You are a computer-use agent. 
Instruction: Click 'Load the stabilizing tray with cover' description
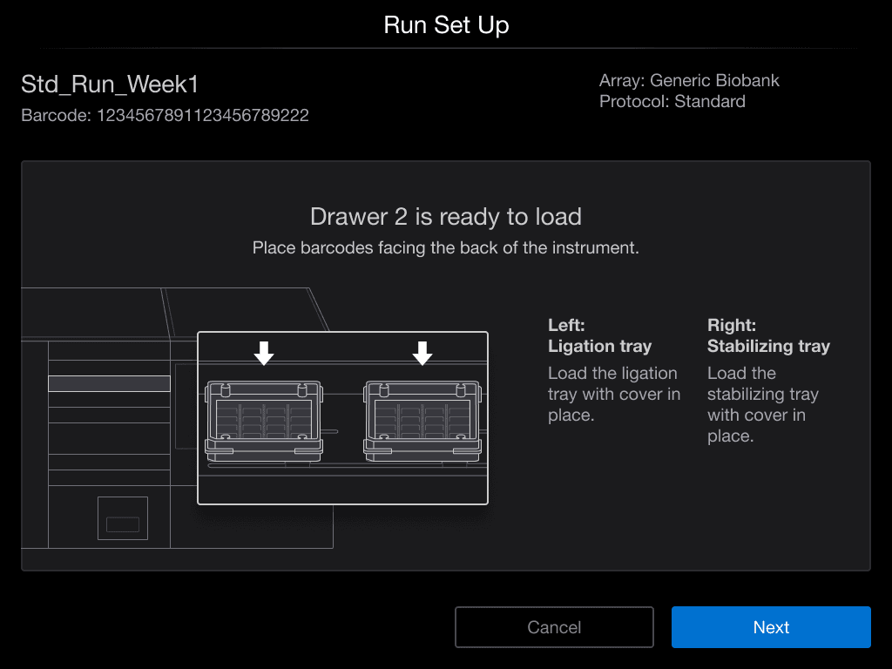point(763,404)
